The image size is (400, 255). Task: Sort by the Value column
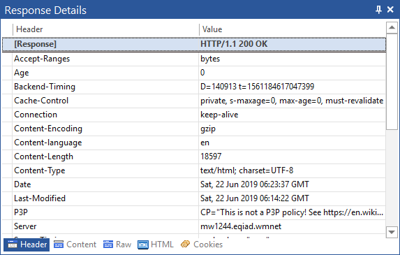tap(292, 29)
